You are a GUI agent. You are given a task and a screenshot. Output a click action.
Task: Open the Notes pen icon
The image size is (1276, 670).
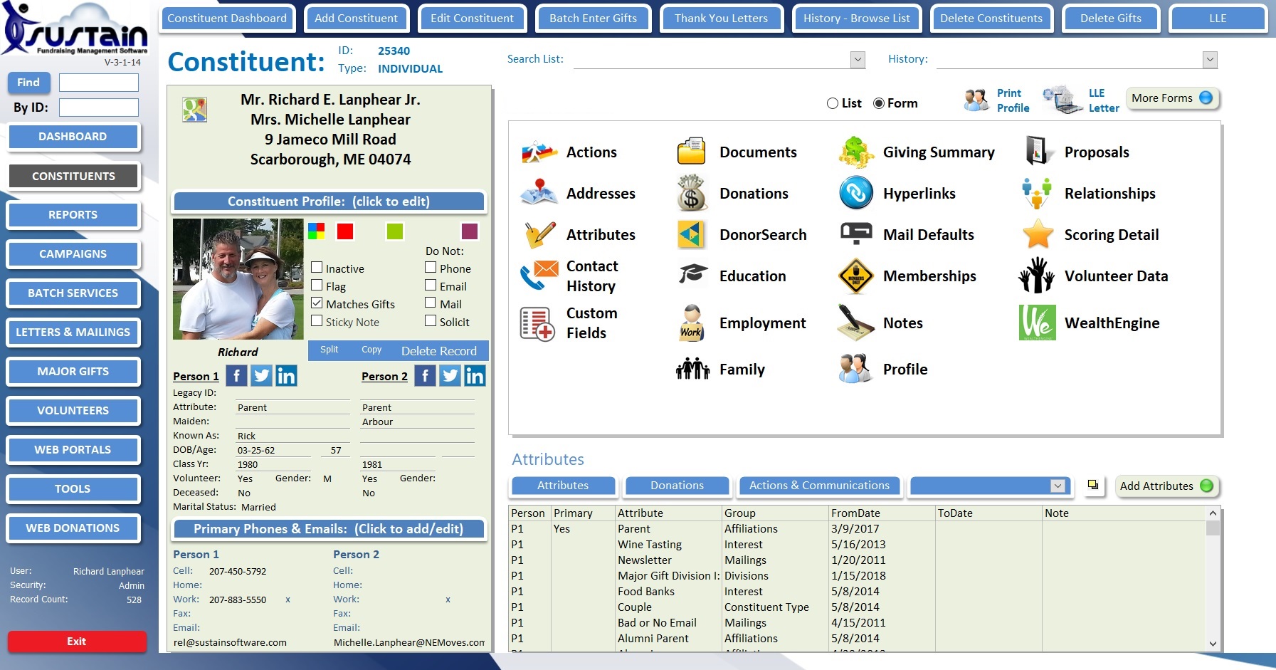coord(856,323)
